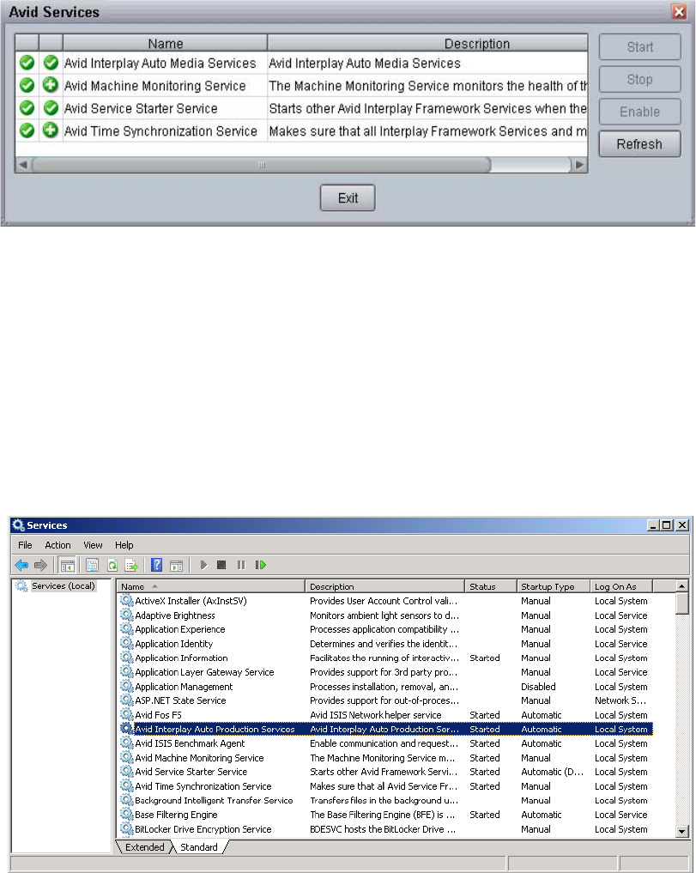This screenshot has height=873, width=696.
Task: Click the Back arrow in Services toolbar
Action: click(x=21, y=565)
